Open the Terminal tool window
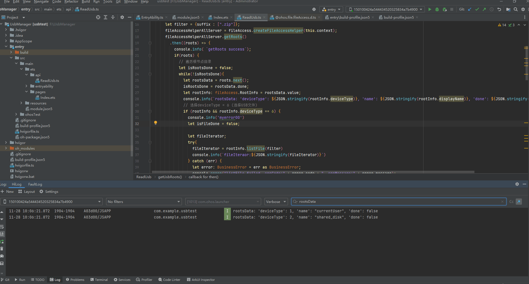529x284 pixels. (99, 280)
